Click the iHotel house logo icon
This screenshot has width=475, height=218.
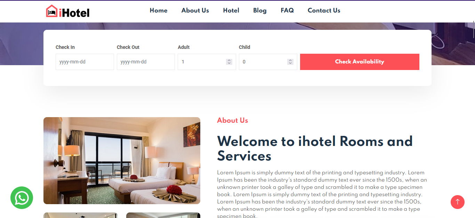coord(51,11)
